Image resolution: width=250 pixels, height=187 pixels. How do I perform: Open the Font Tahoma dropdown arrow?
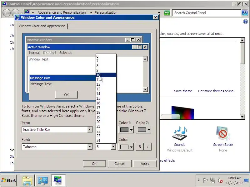coord(90,146)
